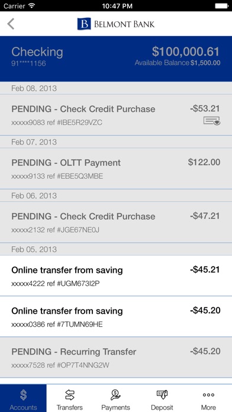Check the battery status indicator

(221, 6)
